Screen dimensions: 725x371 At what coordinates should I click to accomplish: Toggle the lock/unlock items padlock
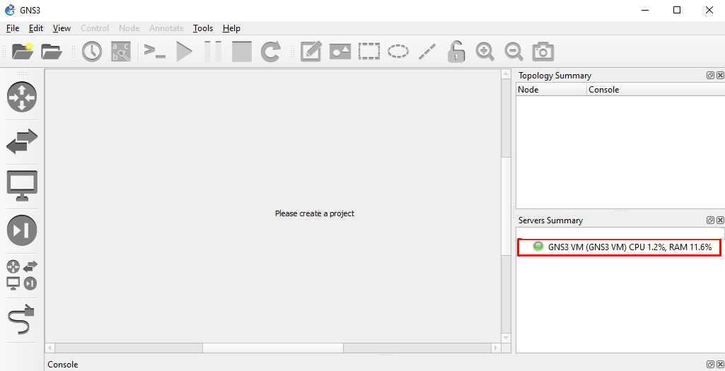456,52
